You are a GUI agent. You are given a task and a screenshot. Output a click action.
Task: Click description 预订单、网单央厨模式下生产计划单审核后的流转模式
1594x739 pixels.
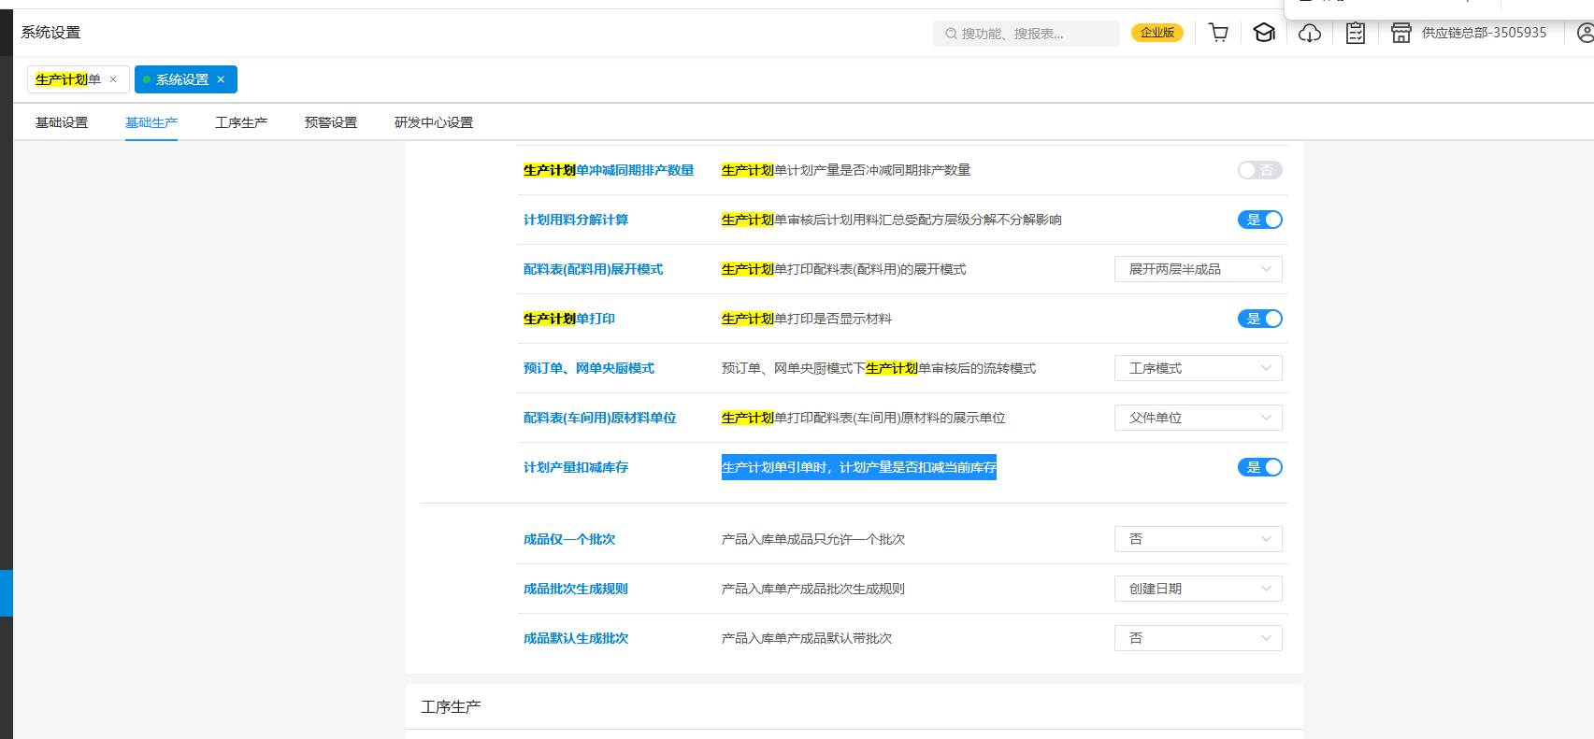click(879, 368)
